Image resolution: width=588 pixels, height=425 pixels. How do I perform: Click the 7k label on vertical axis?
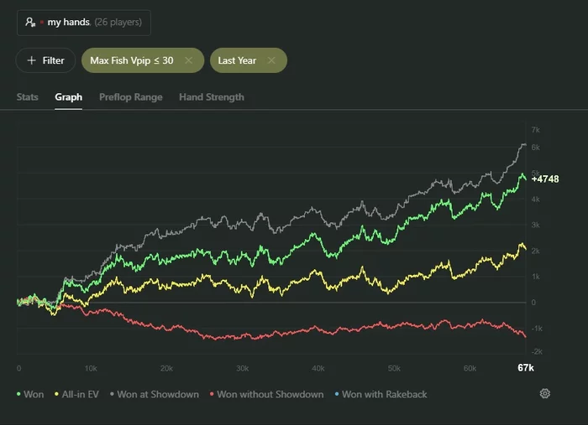click(x=535, y=130)
